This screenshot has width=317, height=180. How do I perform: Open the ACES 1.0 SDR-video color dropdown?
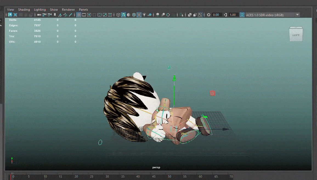tap(273, 15)
